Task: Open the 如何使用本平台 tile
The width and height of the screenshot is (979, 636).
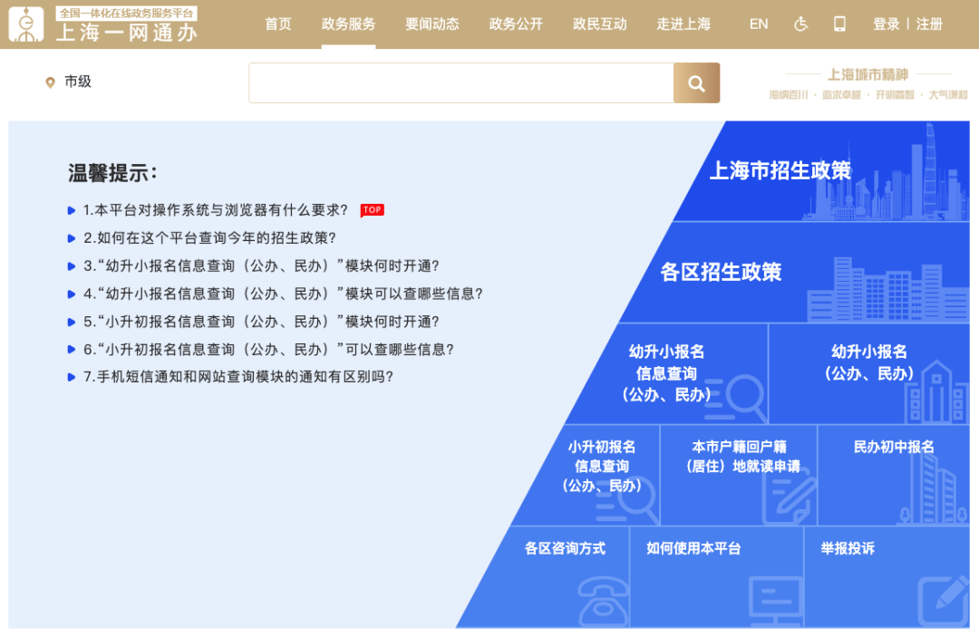Action: click(717, 577)
